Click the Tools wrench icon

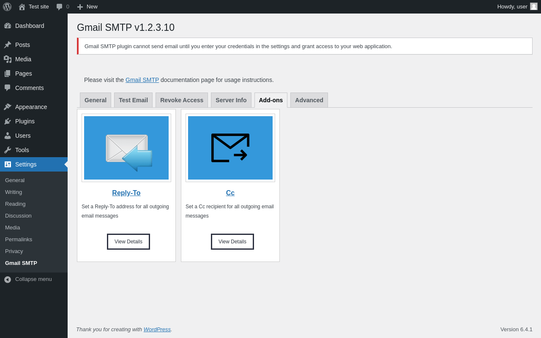click(8, 150)
